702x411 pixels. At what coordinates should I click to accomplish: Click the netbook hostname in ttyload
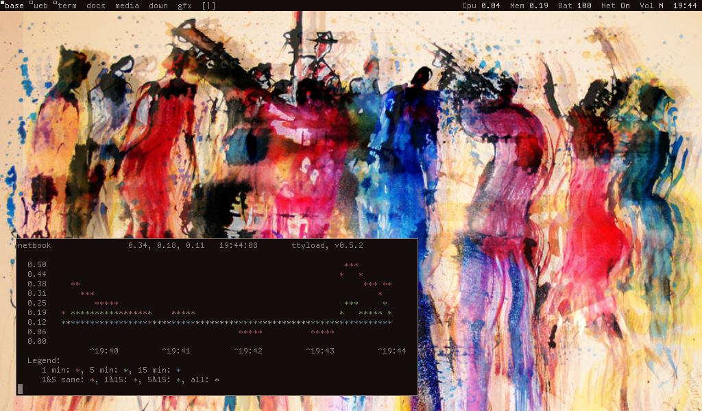point(34,245)
